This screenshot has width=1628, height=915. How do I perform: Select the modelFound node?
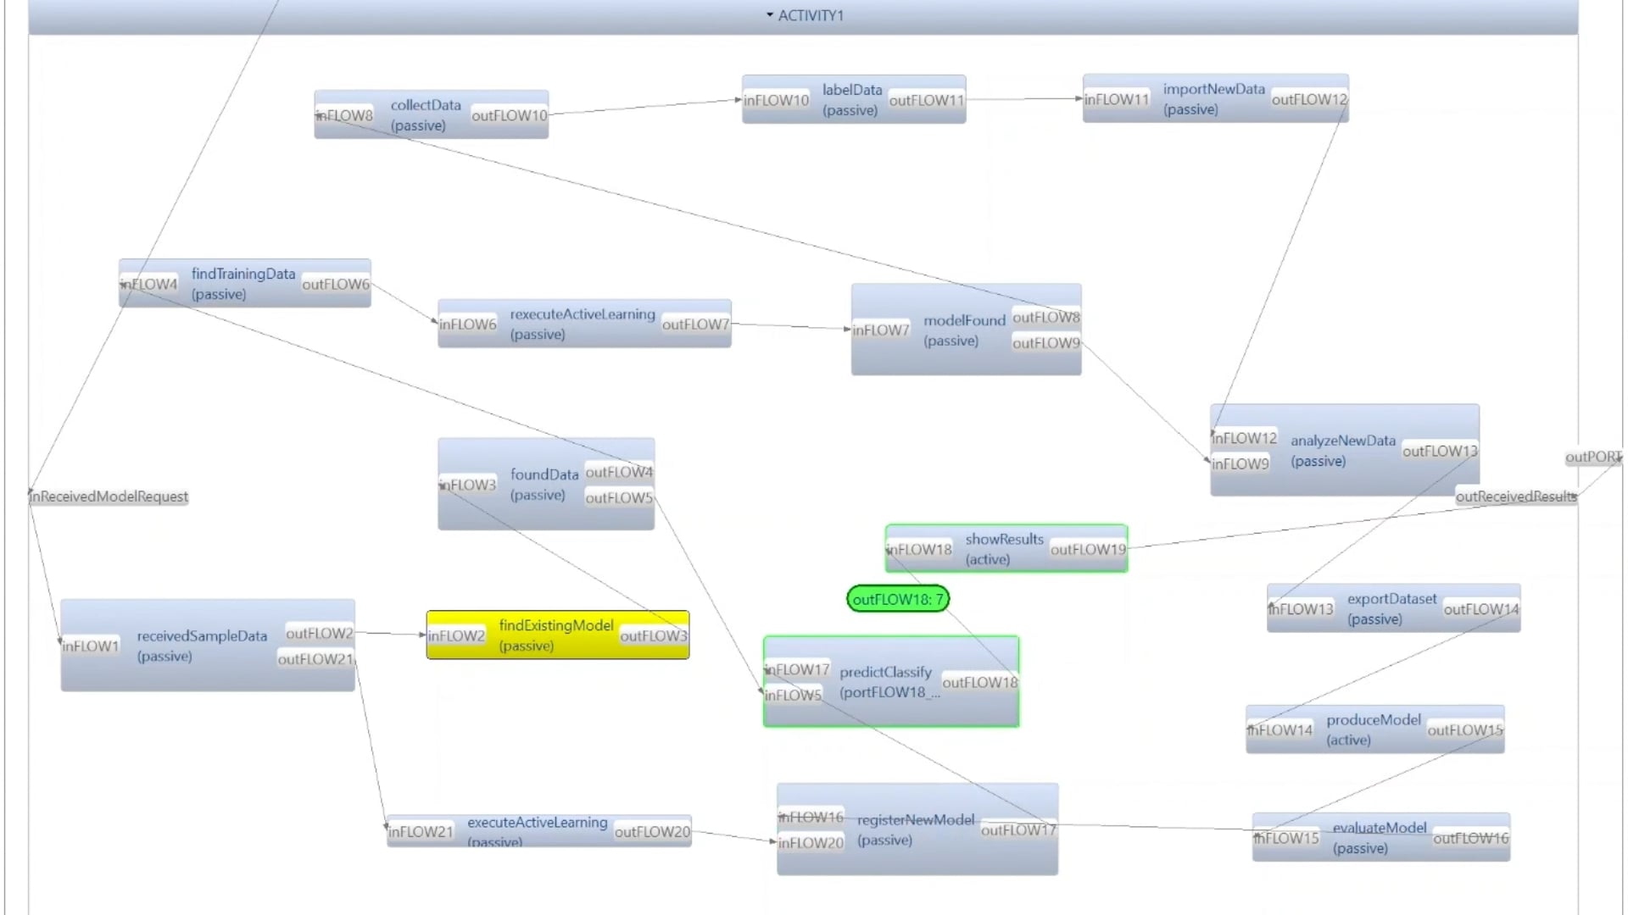point(964,320)
